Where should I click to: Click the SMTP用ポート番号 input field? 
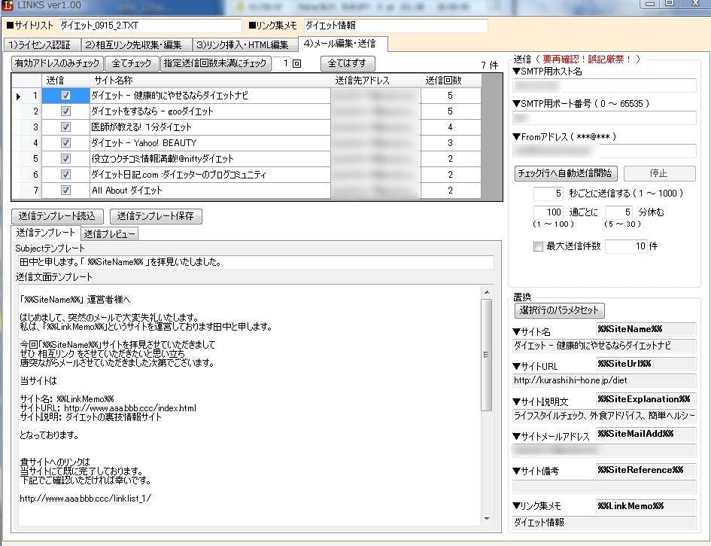(x=604, y=118)
